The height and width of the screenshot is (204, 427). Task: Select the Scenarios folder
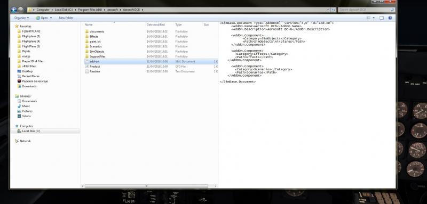point(96,46)
